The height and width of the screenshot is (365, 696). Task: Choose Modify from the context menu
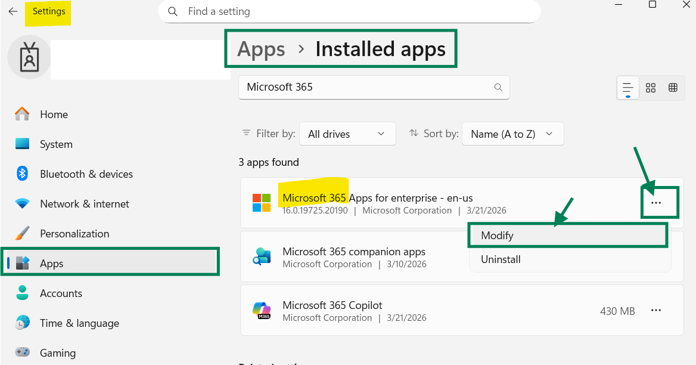568,236
